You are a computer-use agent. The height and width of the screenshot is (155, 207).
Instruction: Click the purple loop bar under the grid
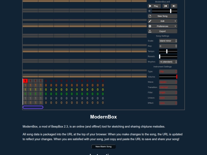click(33, 107)
